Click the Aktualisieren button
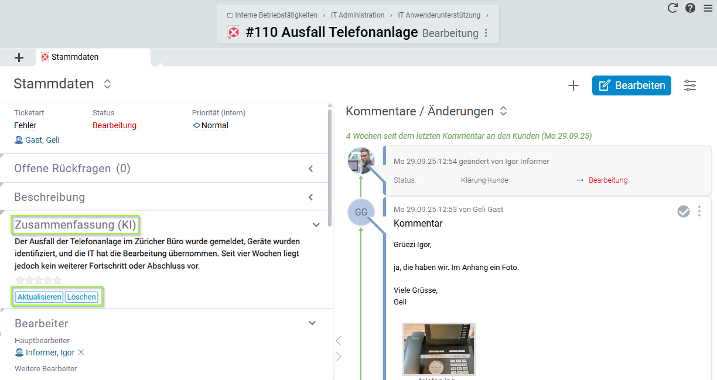Image resolution: width=717 pixels, height=380 pixels. coord(39,297)
